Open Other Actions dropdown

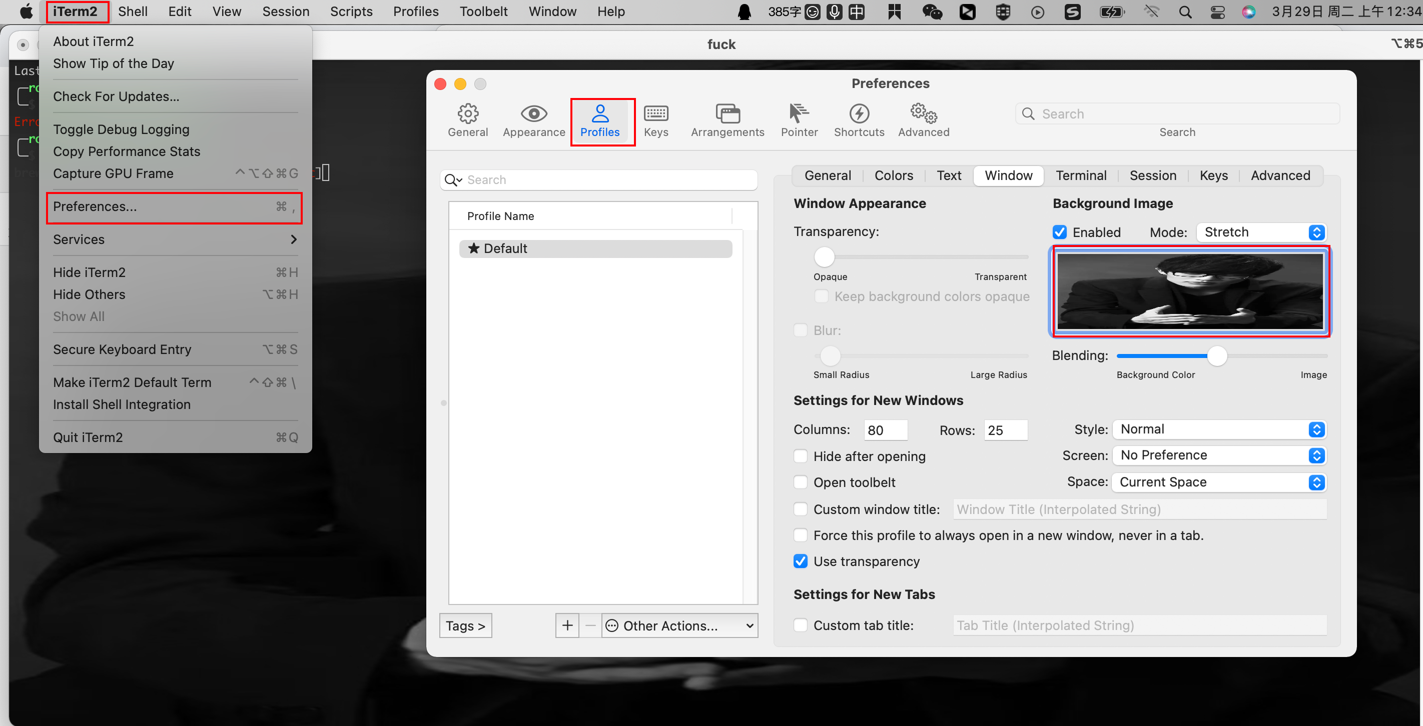click(679, 625)
